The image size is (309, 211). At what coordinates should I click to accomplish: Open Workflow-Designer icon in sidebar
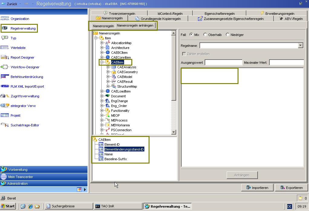click(5, 67)
